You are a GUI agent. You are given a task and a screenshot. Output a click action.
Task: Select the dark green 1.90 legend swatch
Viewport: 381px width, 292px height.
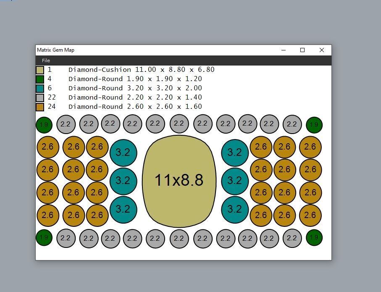(x=40, y=79)
